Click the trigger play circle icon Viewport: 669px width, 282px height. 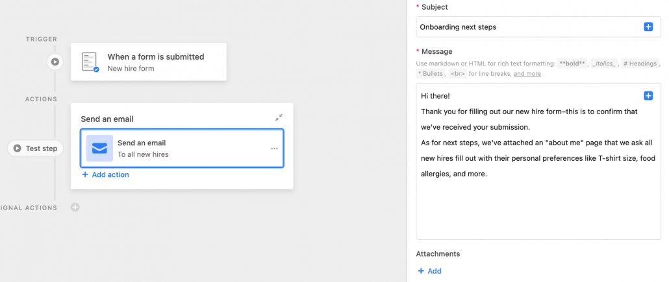[x=55, y=62]
